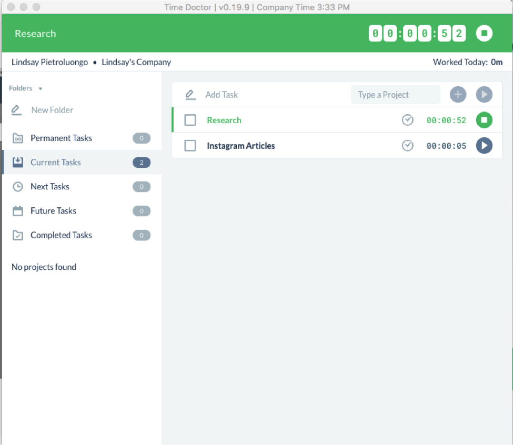The image size is (513, 445).
Task: Click the Completed Tasks folder icon
Action: (18, 235)
